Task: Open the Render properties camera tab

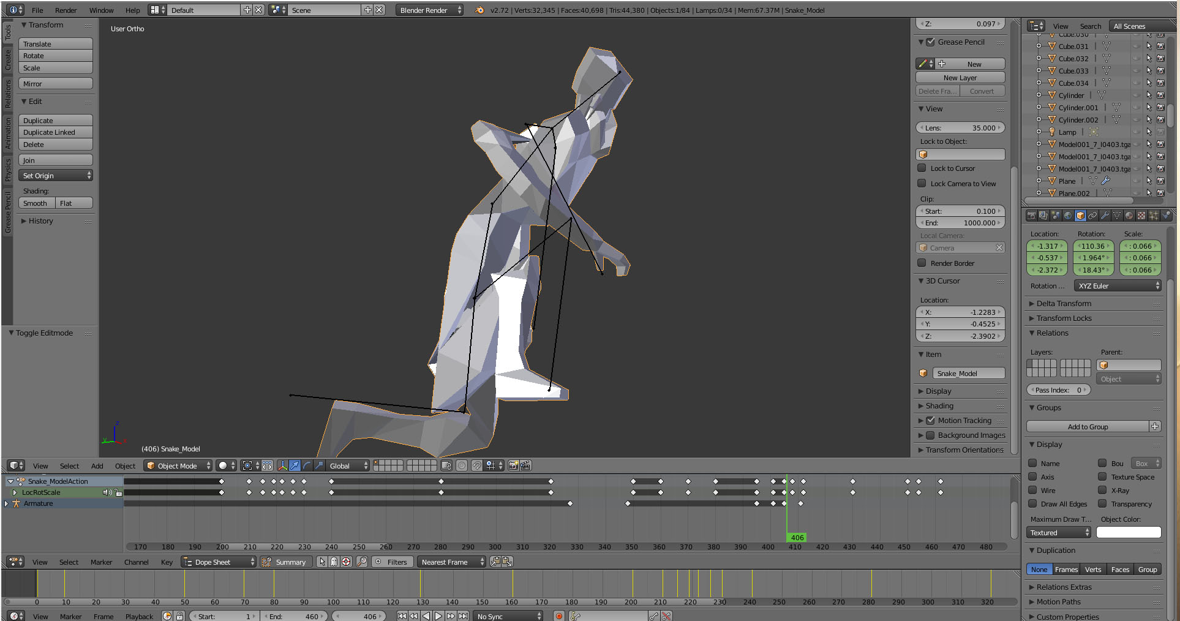Action: pyautogui.click(x=1032, y=216)
